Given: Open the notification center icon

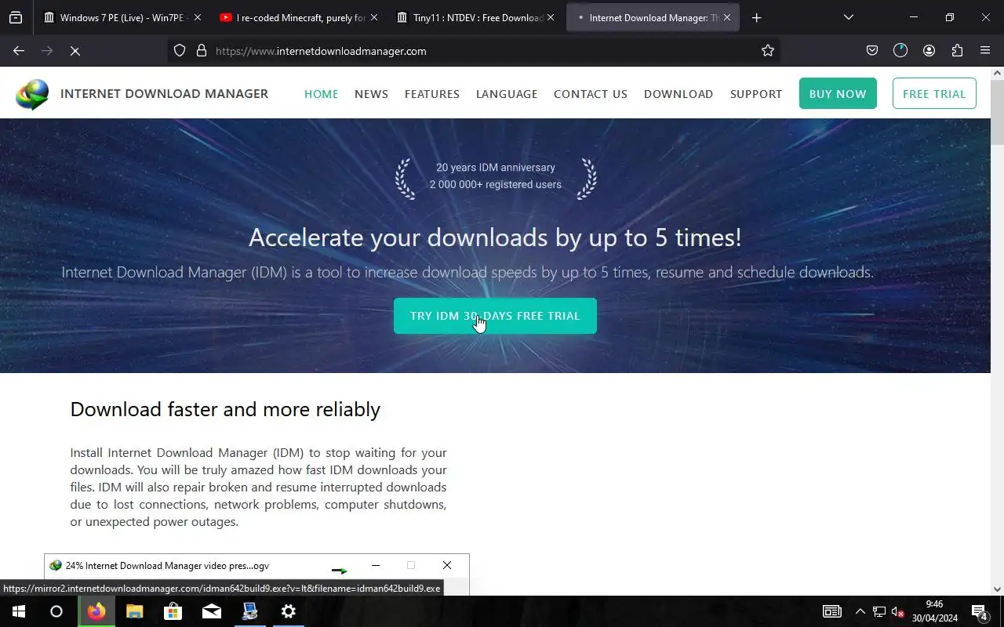Looking at the screenshot, I should click(x=980, y=611).
